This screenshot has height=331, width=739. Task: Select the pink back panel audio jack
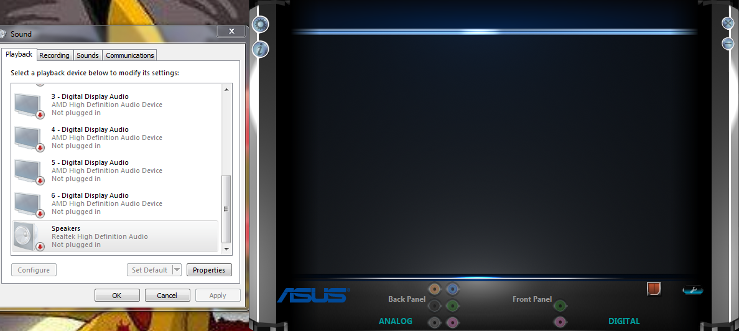tap(452, 322)
